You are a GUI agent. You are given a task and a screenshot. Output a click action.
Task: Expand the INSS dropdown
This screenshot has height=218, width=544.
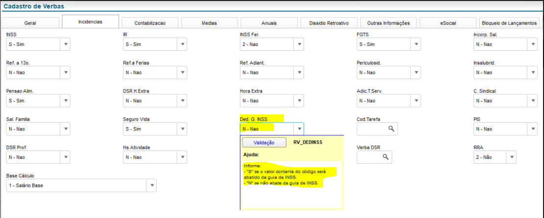[65, 44]
